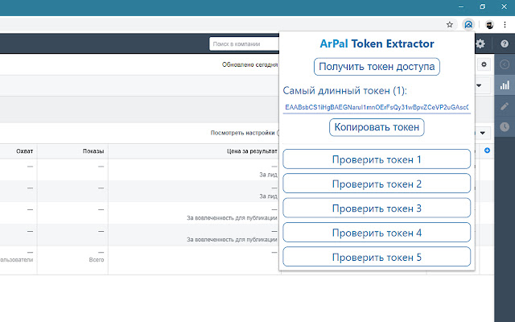515x322 pixels.
Task: Bookmark this page with the star icon
Action: pyautogui.click(x=450, y=25)
